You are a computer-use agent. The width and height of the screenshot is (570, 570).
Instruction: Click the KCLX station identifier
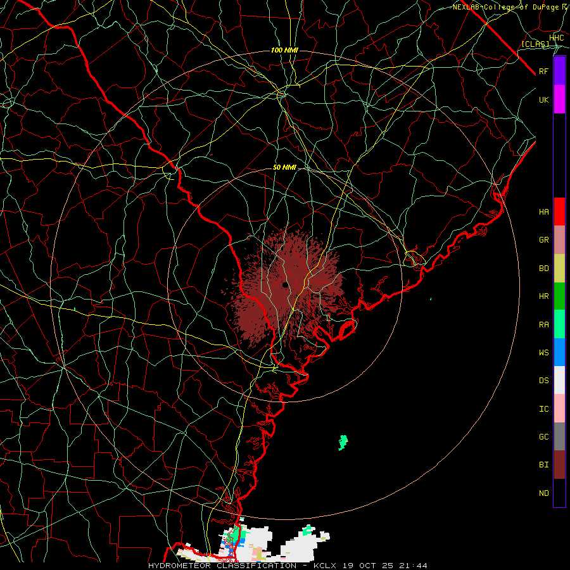325,566
